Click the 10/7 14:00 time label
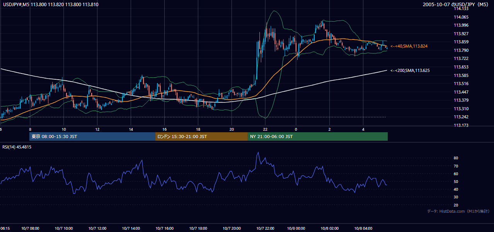This screenshot has height=232, width=494. 131,228
